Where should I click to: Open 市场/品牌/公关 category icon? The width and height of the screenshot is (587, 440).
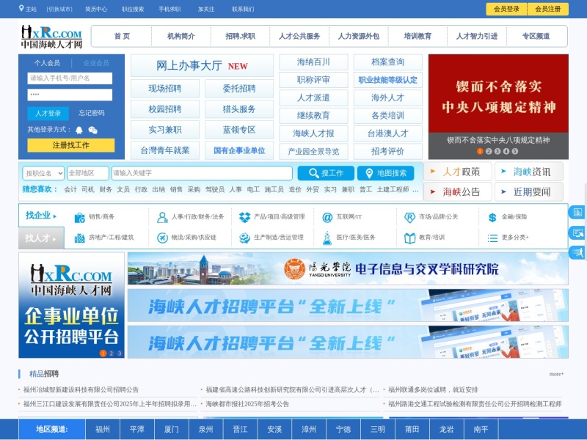coord(409,217)
